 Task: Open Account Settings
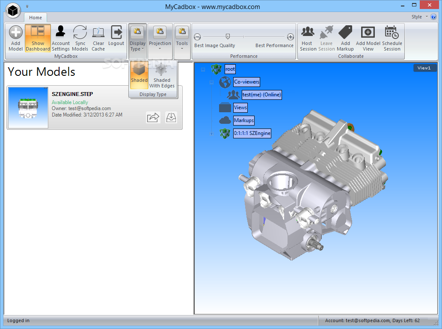click(61, 39)
